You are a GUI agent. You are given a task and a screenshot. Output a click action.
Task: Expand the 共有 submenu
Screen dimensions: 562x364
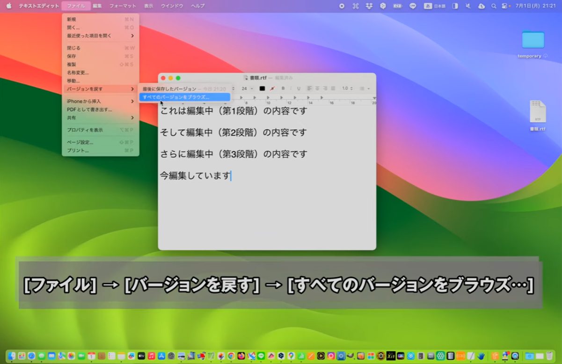click(101, 118)
